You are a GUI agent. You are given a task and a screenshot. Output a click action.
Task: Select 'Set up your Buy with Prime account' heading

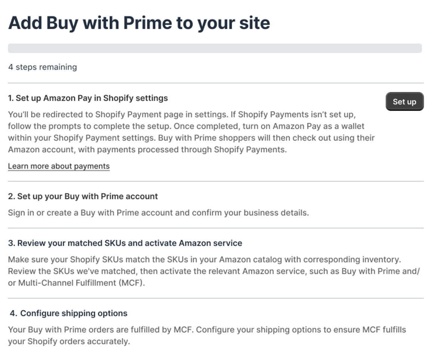tap(83, 196)
